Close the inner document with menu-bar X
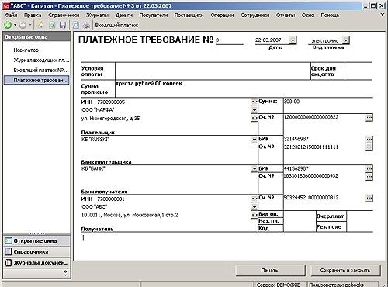 coord(383,16)
